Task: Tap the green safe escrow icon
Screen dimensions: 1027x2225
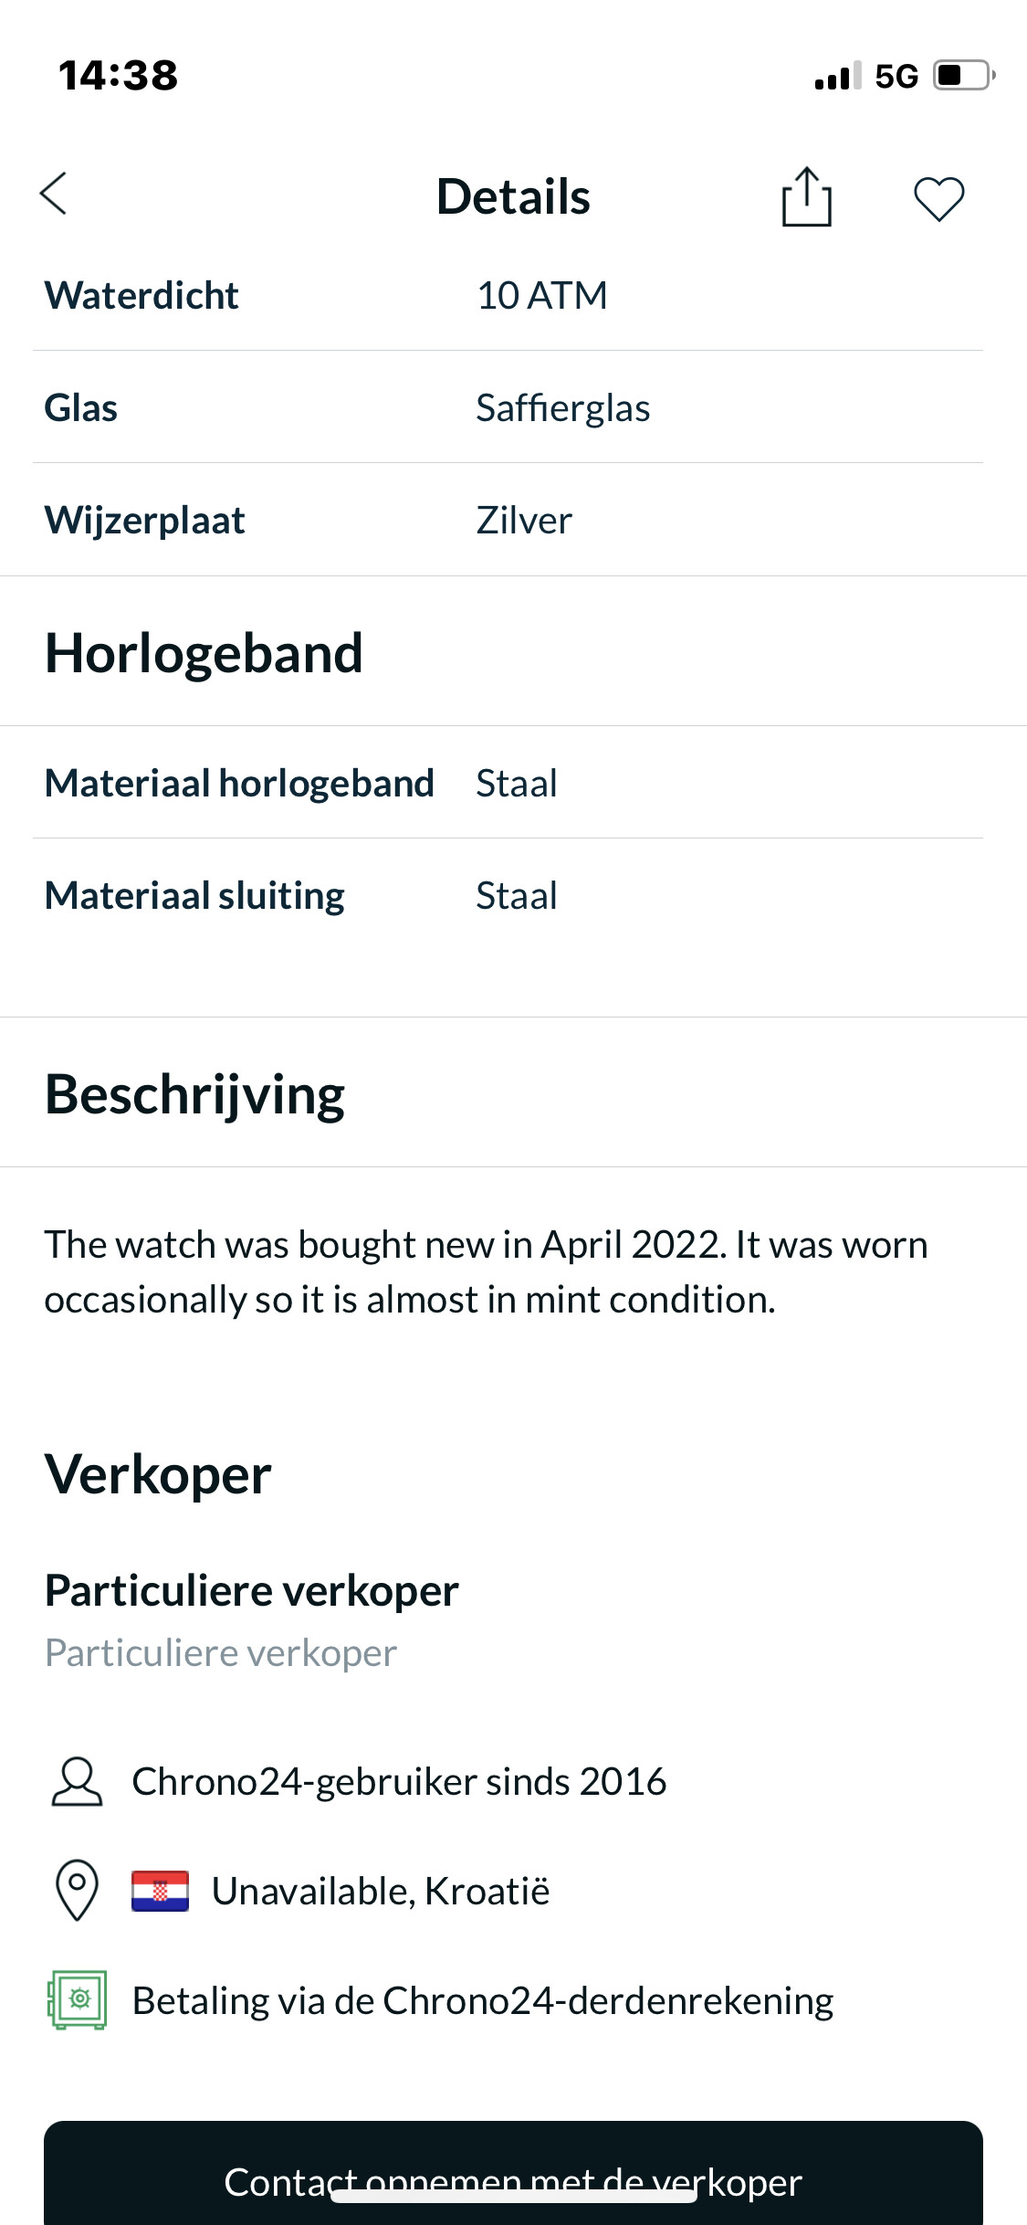Action: coord(77,1999)
